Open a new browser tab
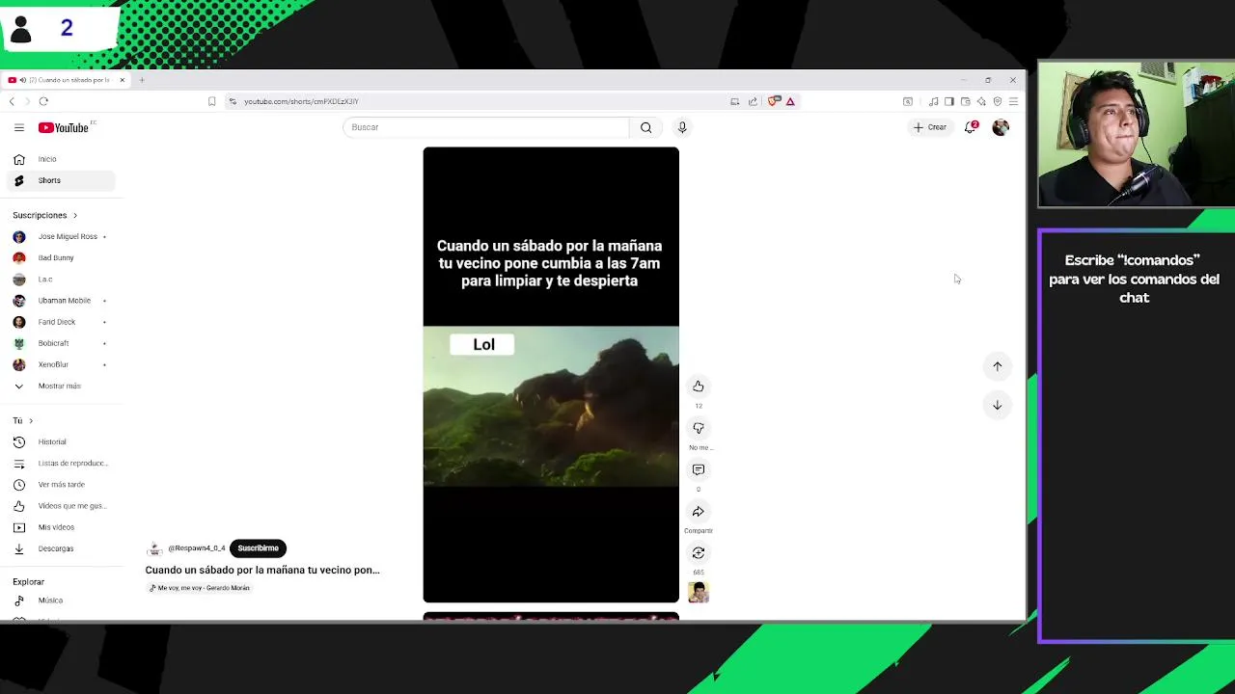1235x694 pixels. tap(142, 80)
